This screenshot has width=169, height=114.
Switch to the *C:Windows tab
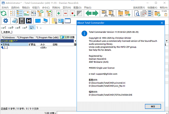8,38
